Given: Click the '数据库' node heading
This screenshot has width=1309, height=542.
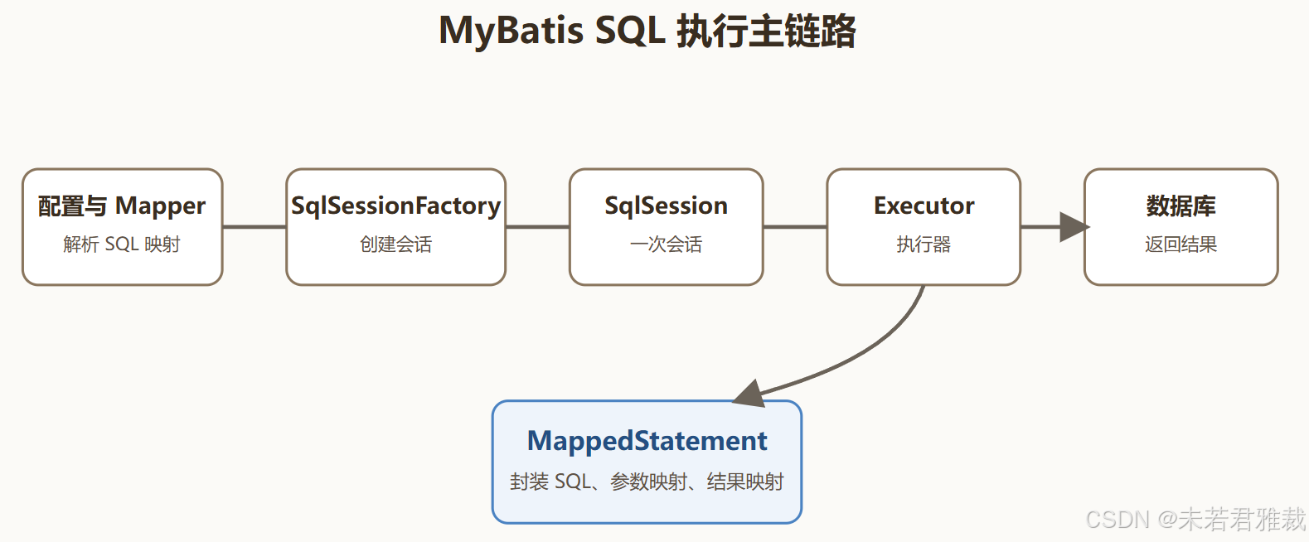Looking at the screenshot, I should 1181,206.
